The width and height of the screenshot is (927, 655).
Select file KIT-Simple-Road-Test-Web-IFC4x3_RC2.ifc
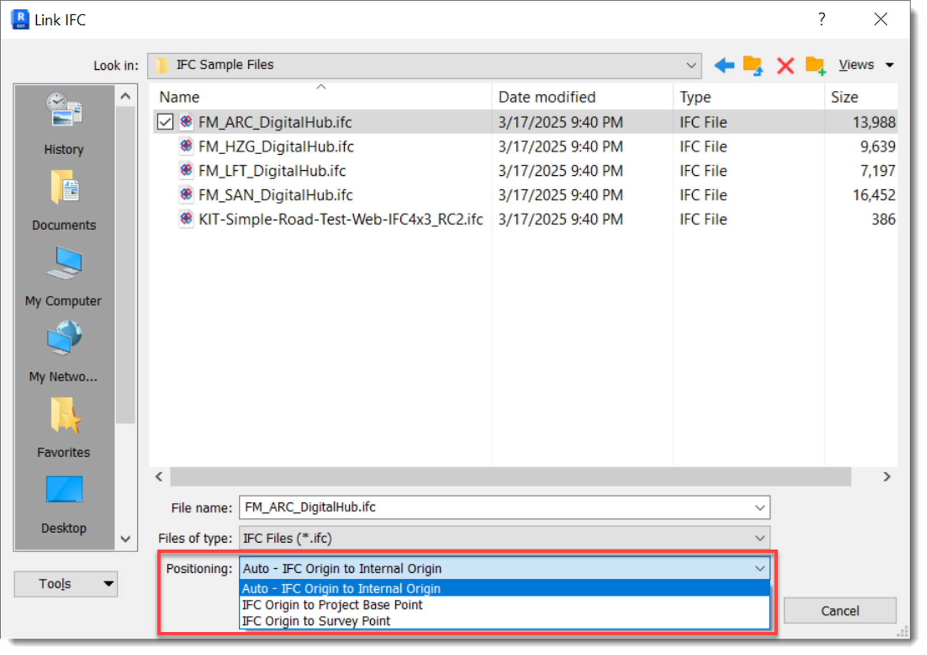click(340, 219)
